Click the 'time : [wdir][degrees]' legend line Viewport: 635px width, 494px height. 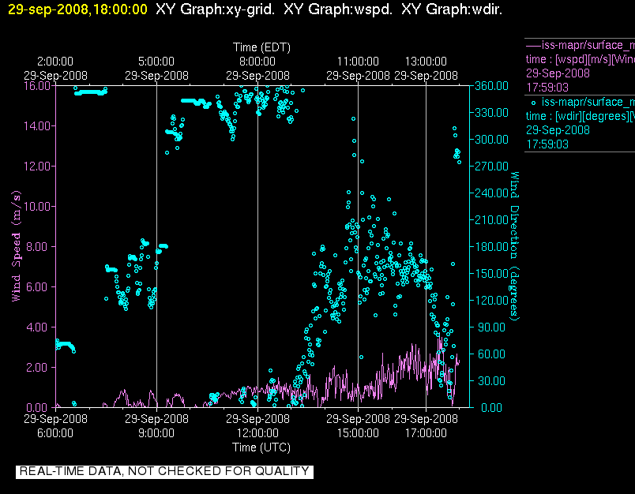(x=581, y=117)
